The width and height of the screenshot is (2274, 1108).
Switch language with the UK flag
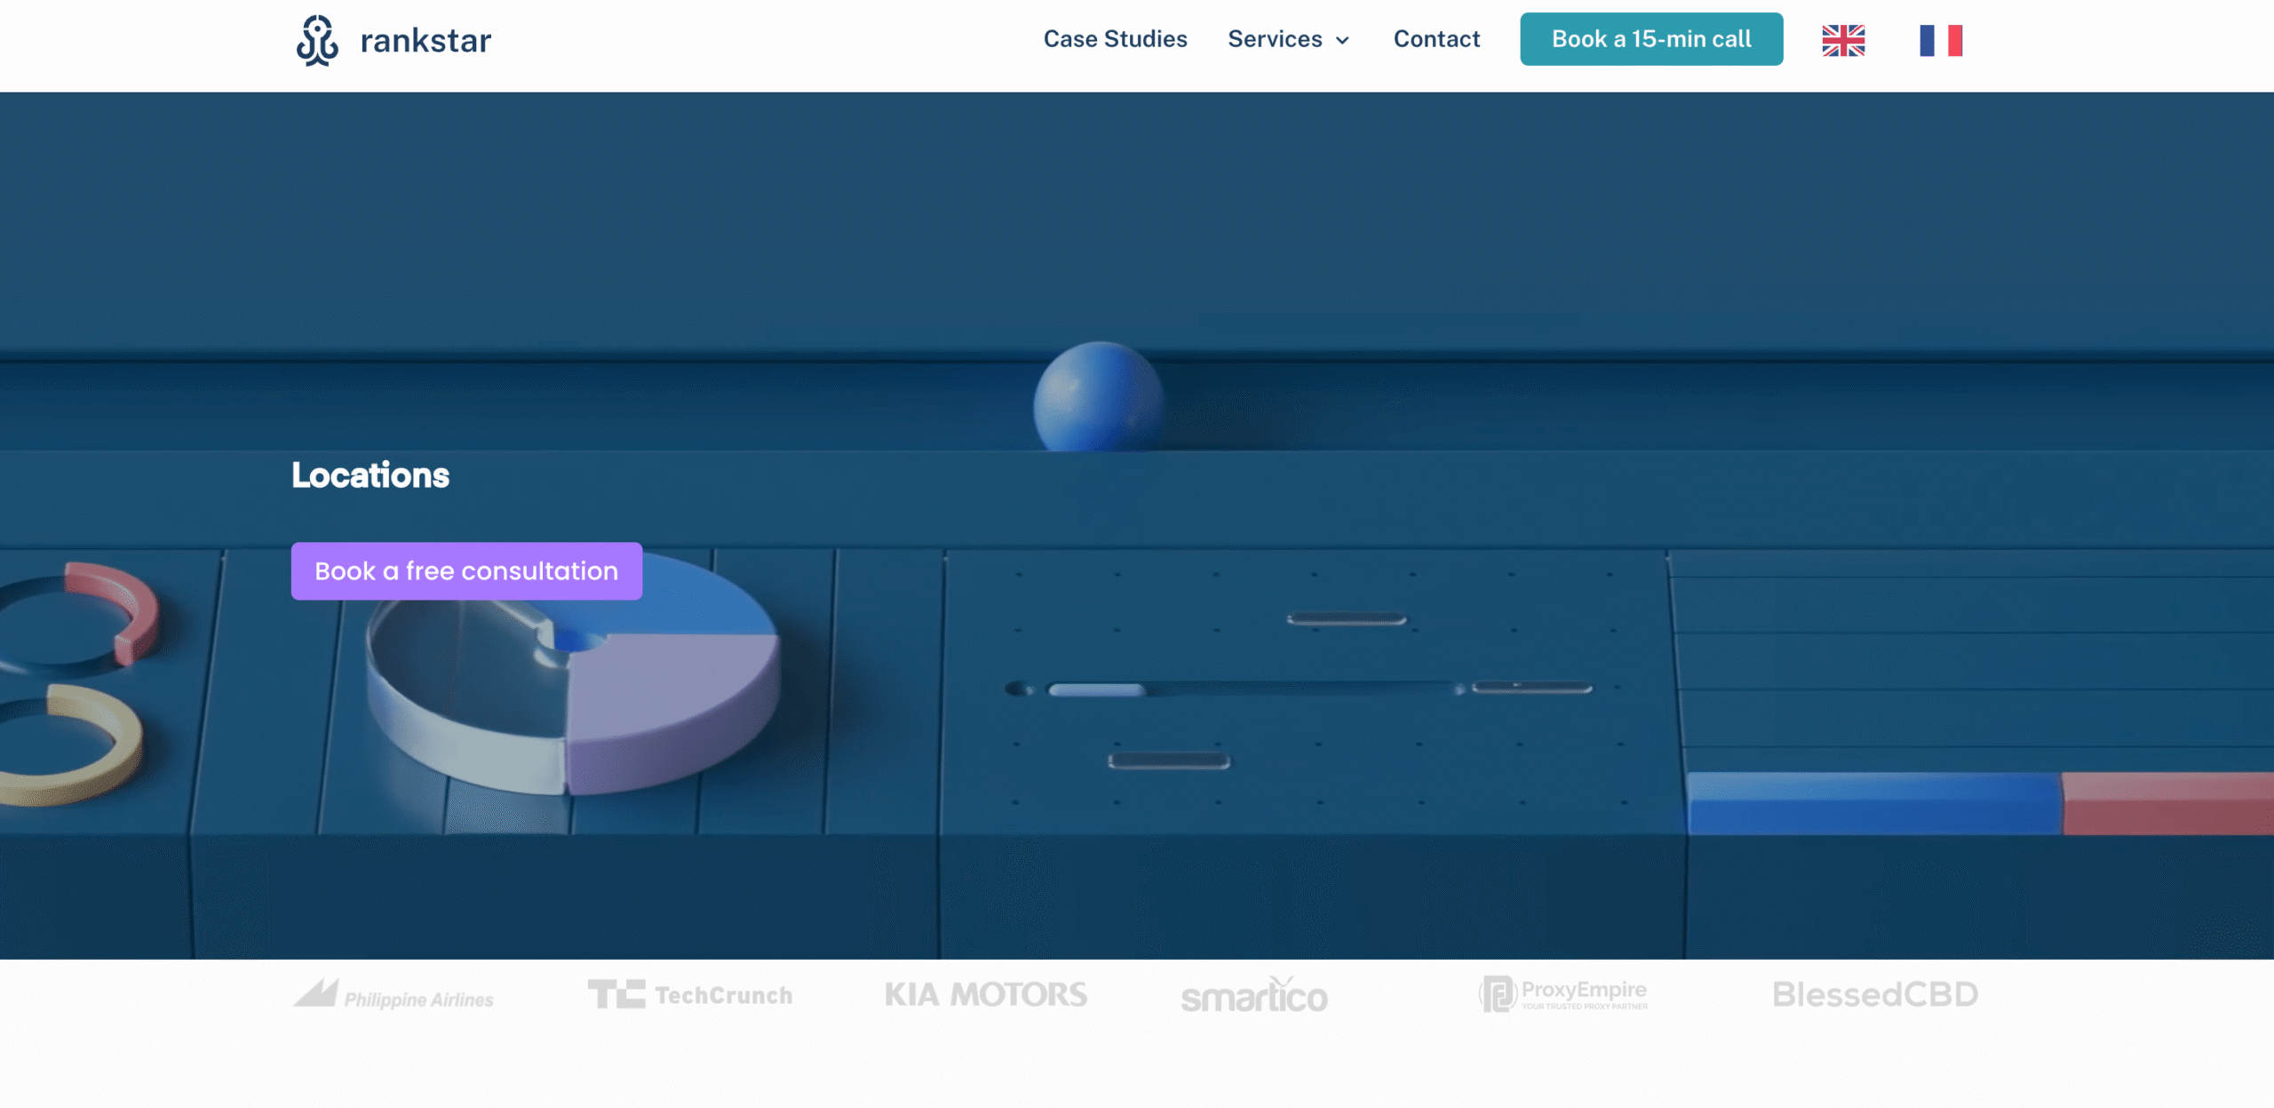click(1843, 41)
